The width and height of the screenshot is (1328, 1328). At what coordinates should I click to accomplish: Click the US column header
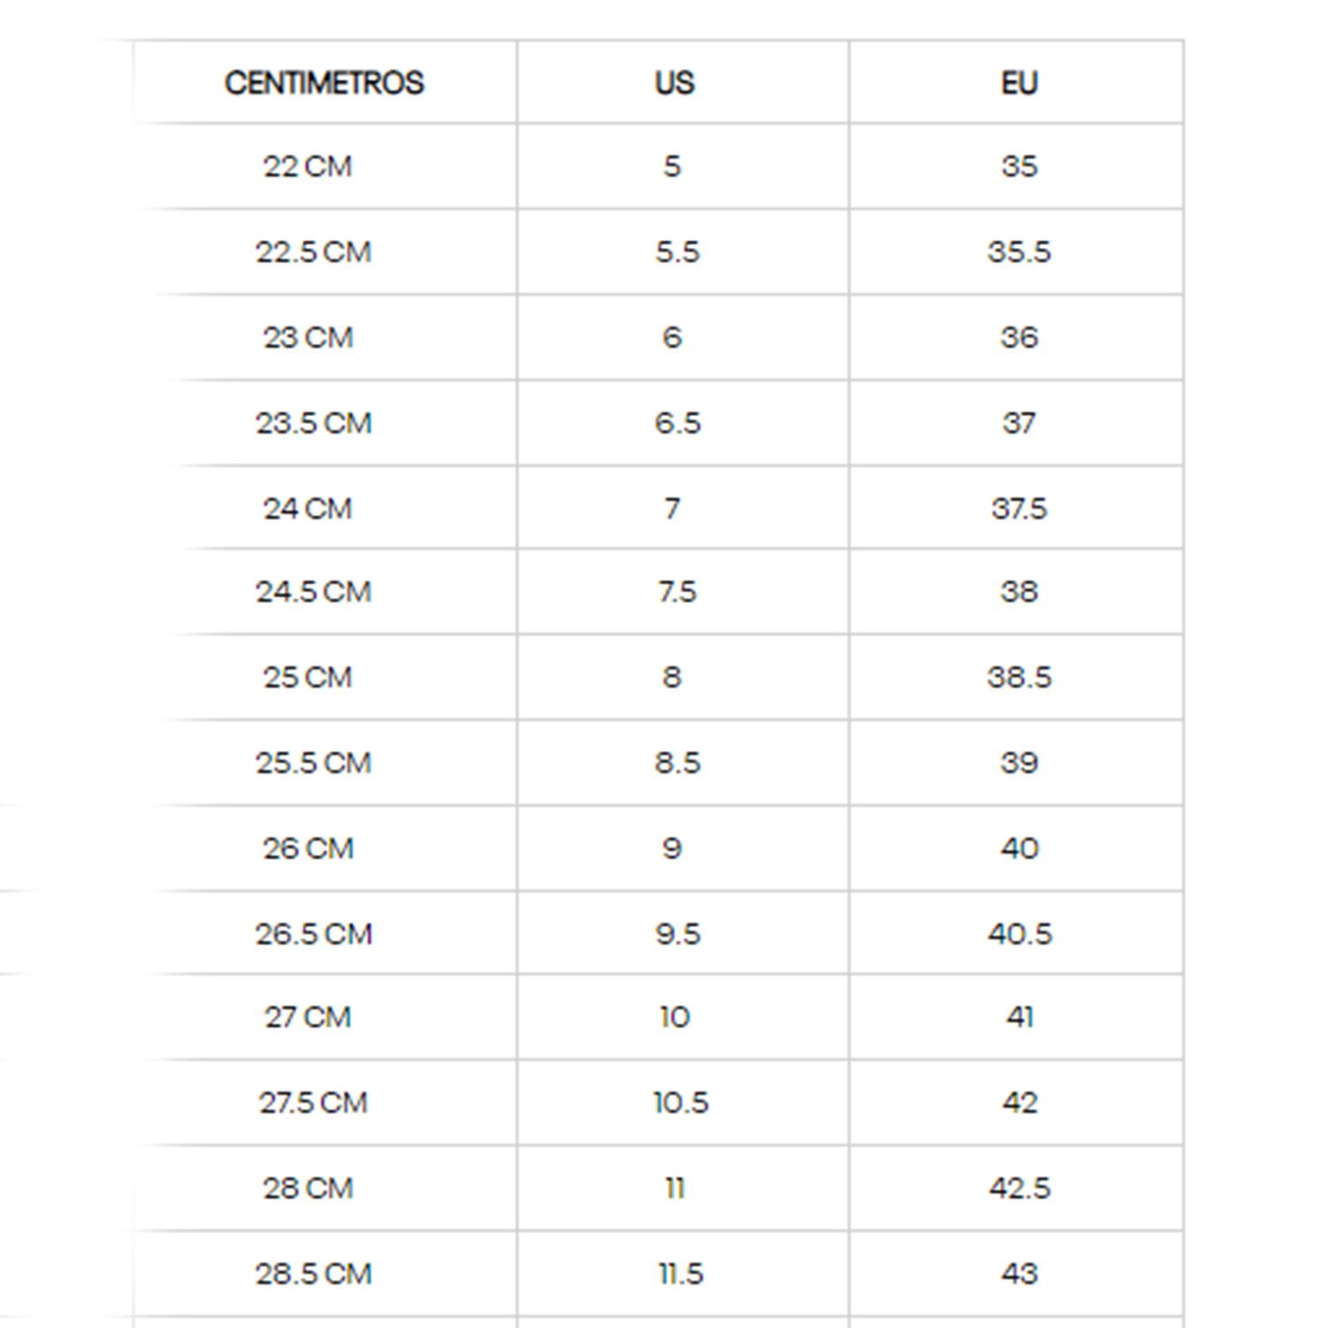(x=683, y=82)
